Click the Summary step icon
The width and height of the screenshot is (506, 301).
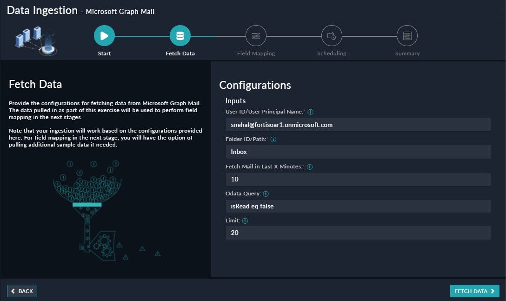point(407,36)
